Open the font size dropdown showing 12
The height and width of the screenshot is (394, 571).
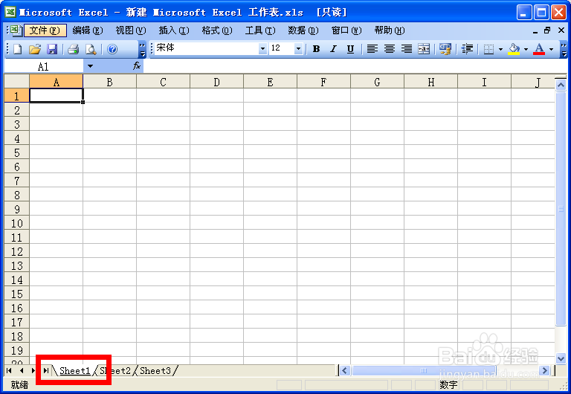click(x=298, y=48)
